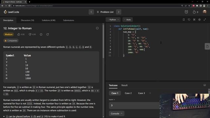The image size is (210, 118).
Task: Click the editor shortcuts icon
Action: 194,20
